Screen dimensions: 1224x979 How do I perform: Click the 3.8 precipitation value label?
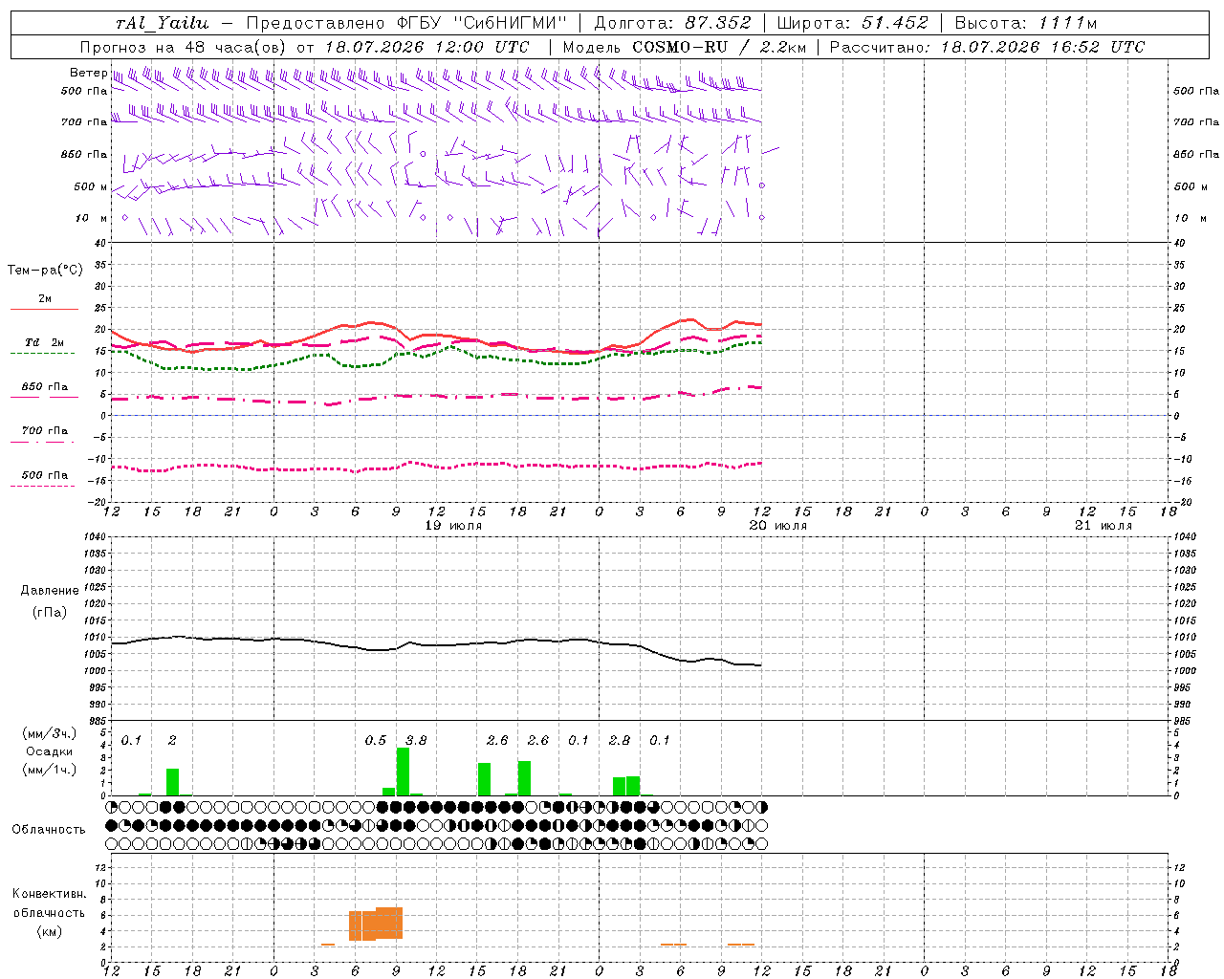[416, 740]
